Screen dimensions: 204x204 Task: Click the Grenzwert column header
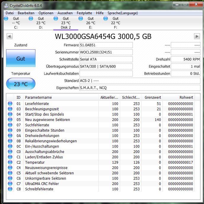click(152, 98)
